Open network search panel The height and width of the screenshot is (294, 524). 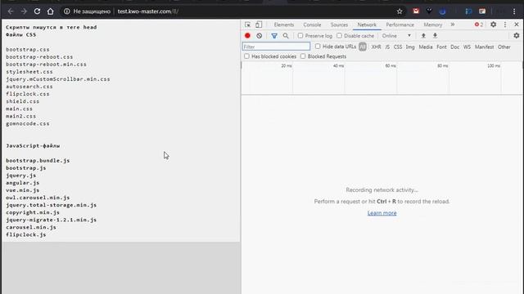[286, 36]
